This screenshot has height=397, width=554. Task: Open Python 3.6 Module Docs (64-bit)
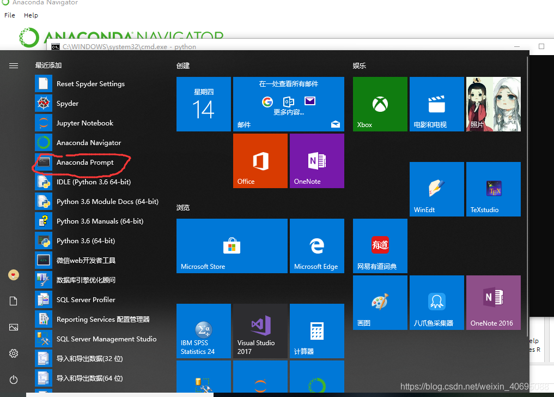tap(97, 202)
